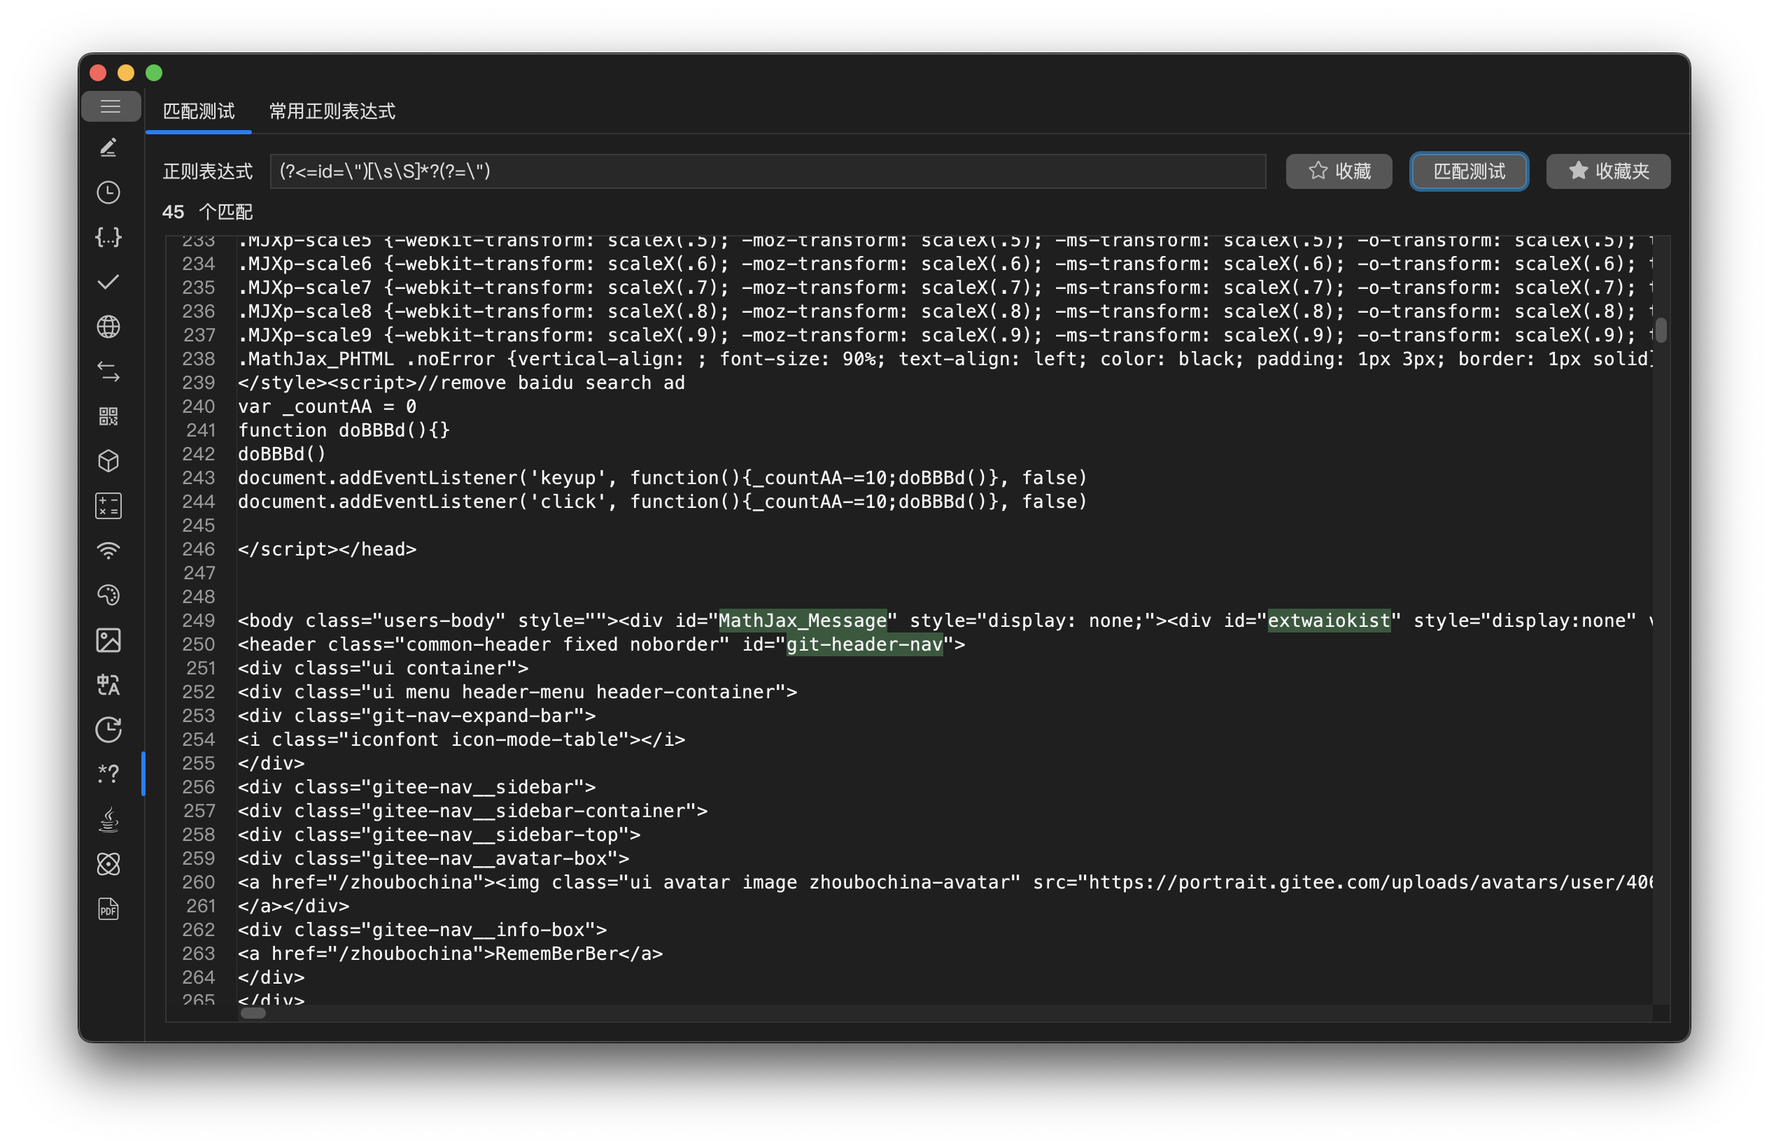Image resolution: width=1769 pixels, height=1146 pixels.
Task: Open the Java coffee cup tool
Action: coord(108,819)
